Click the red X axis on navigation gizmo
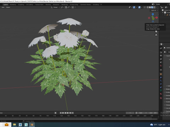This screenshot has height=127, width=170. tap(157, 18)
